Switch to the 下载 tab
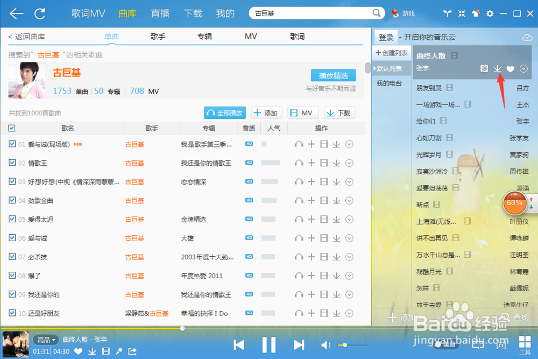Image resolution: width=538 pixels, height=359 pixels. (x=193, y=13)
